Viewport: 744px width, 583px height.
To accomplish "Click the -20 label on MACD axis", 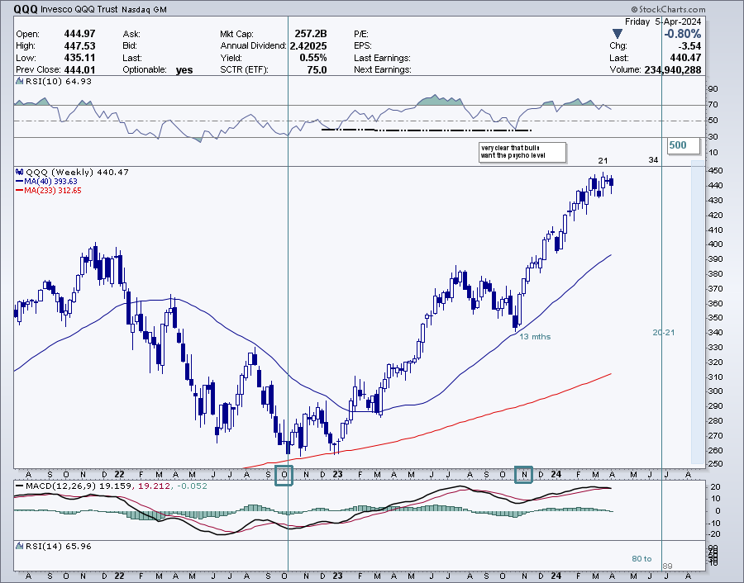I will tap(715, 534).
